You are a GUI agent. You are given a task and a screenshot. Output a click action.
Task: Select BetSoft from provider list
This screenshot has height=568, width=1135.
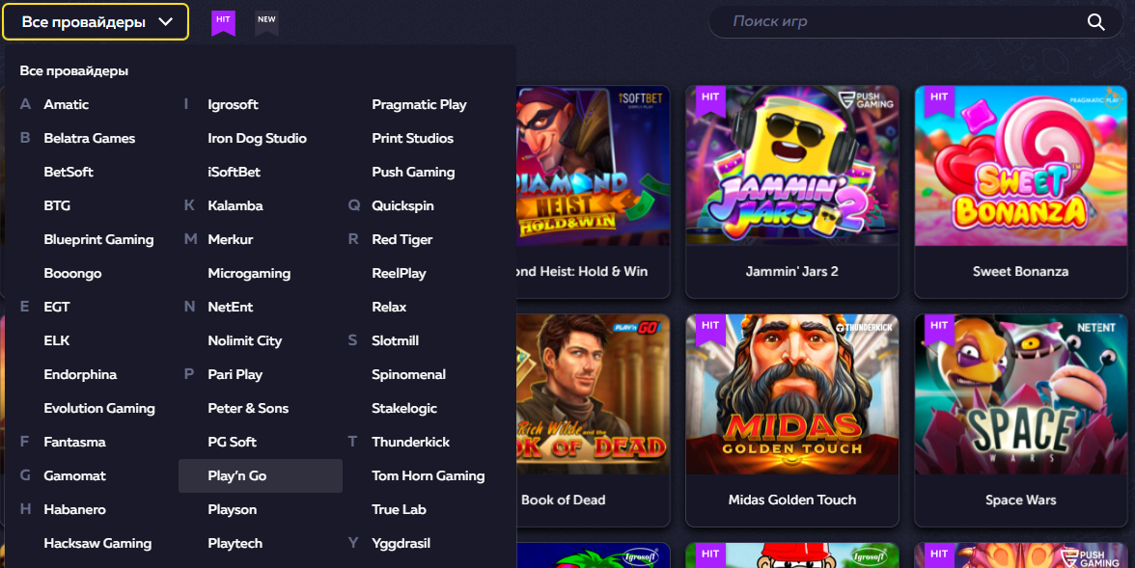click(x=68, y=173)
